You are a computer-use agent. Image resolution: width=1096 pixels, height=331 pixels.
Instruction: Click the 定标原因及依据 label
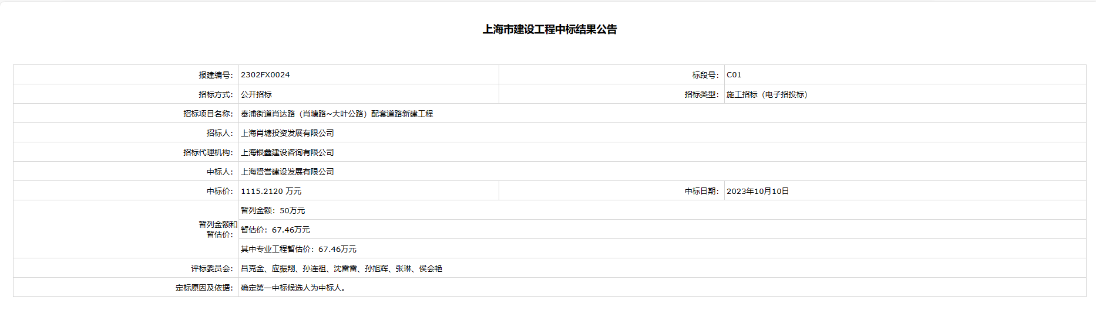[204, 288]
